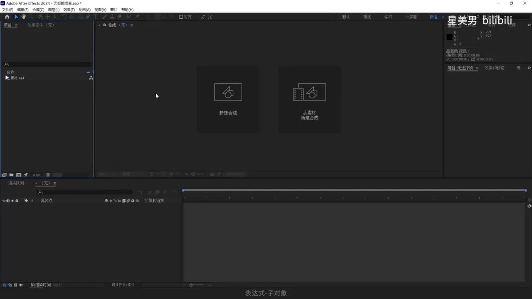532x299 pixels.
Task: Click the snap collapse icon in toolbar
Action: point(210,17)
